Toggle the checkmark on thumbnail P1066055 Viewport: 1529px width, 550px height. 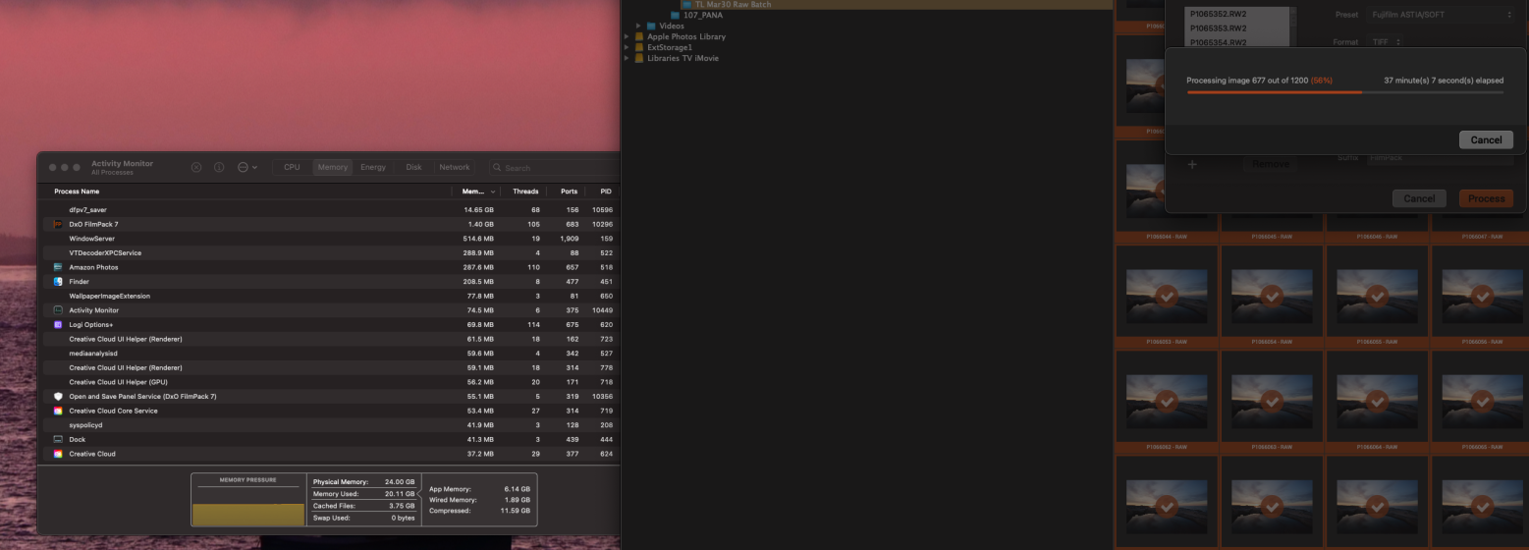[1378, 296]
